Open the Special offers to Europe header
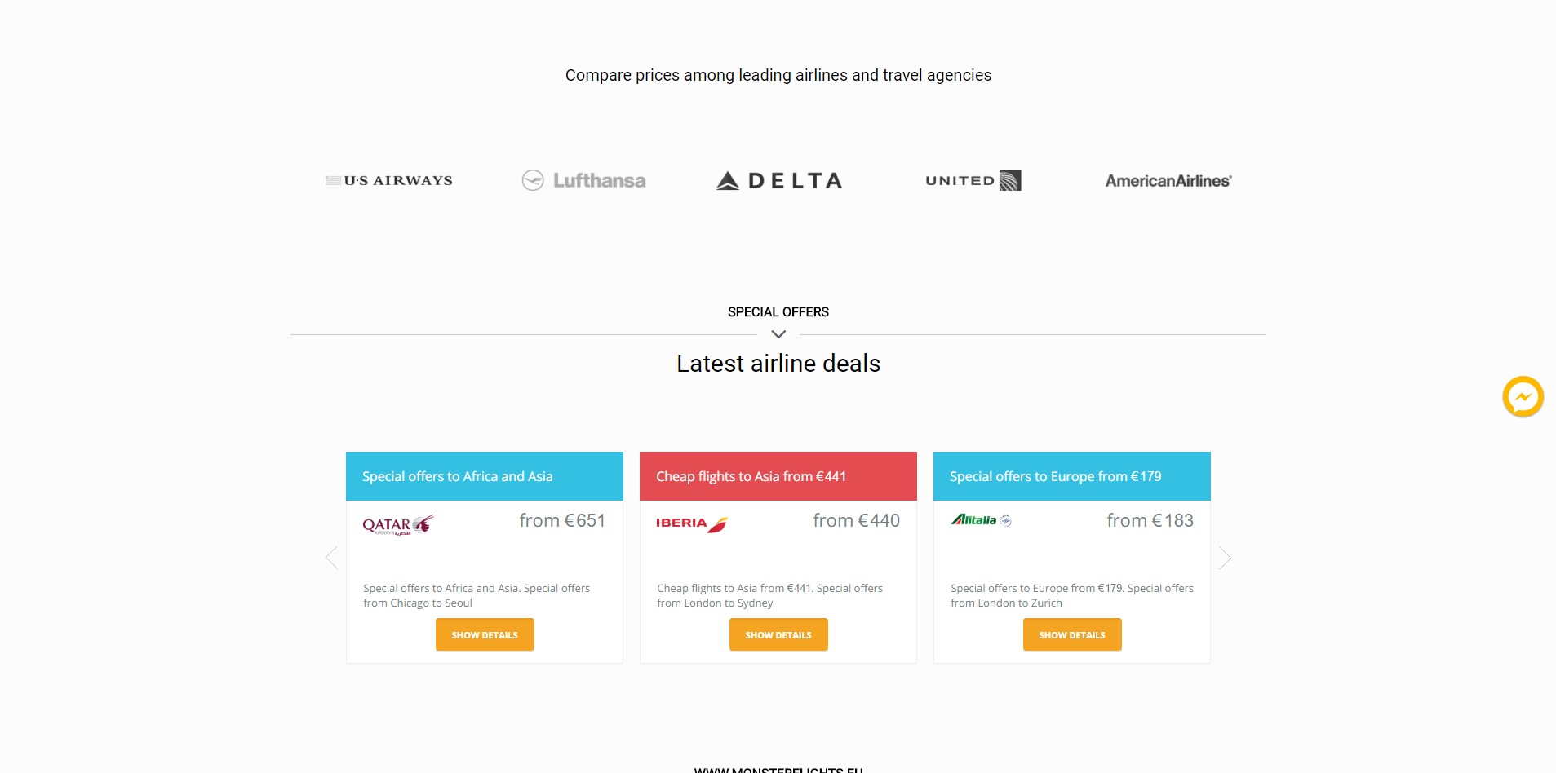 pos(1072,476)
